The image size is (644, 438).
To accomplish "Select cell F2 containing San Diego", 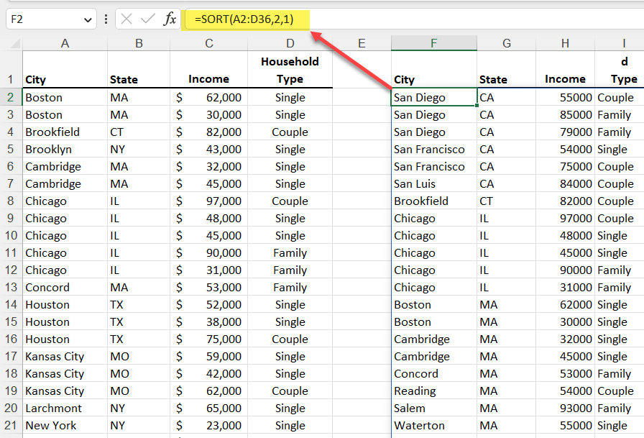I will click(x=433, y=97).
